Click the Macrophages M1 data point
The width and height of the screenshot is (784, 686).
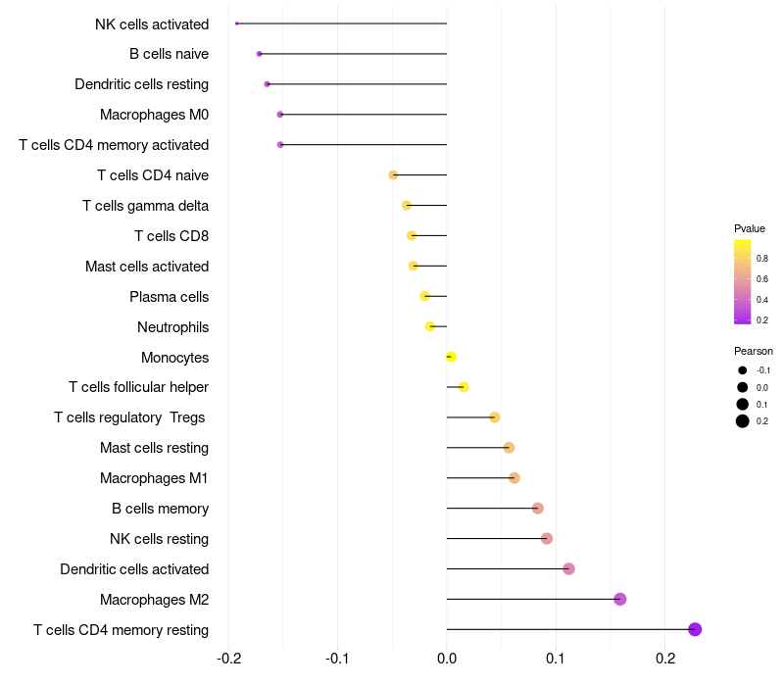[514, 478]
